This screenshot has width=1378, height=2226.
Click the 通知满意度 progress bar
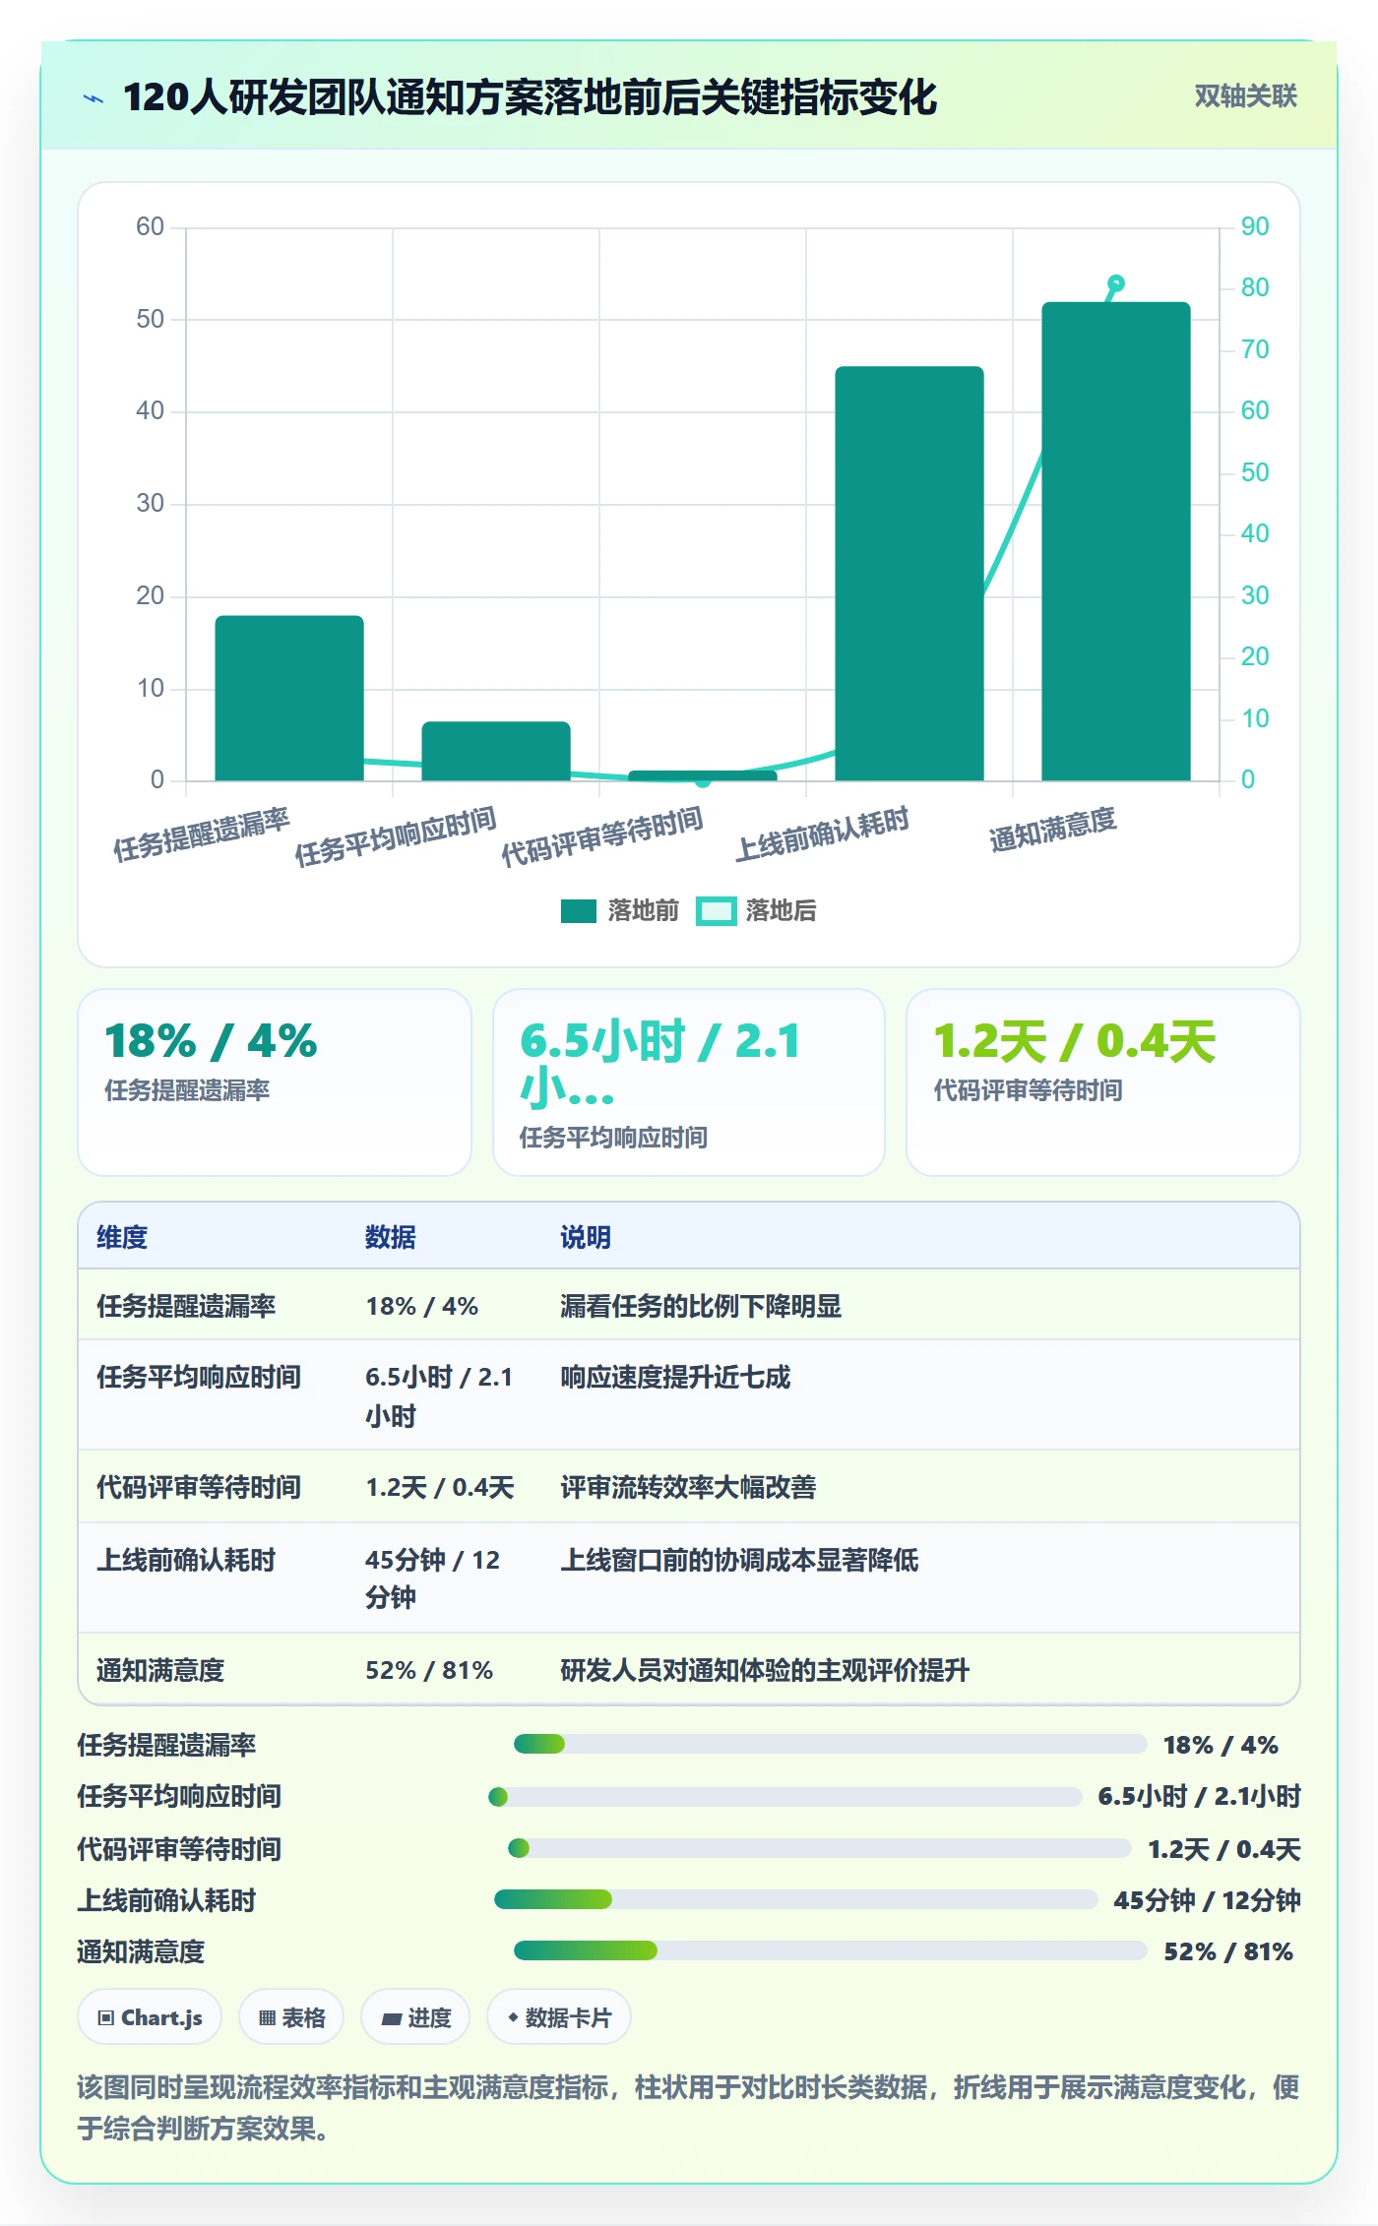point(830,1950)
